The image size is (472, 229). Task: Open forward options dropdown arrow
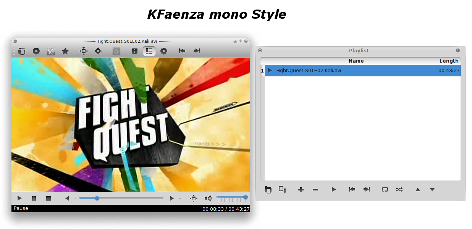point(180,198)
